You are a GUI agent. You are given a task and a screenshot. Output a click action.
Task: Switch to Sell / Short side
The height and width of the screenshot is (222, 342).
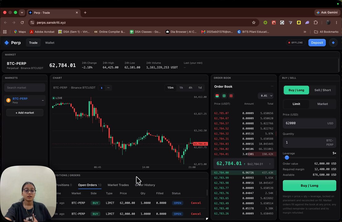pos(323,90)
